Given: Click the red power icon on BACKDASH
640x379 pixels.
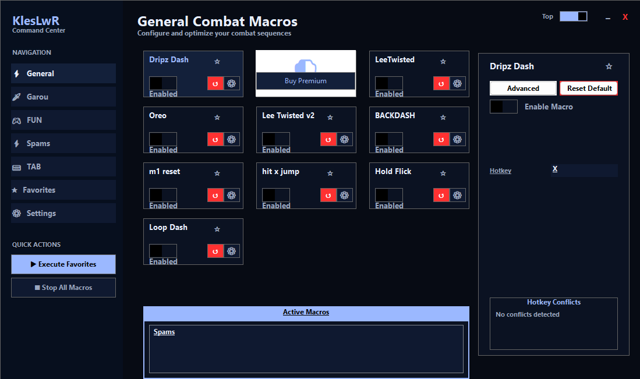Looking at the screenshot, I should [x=441, y=139].
